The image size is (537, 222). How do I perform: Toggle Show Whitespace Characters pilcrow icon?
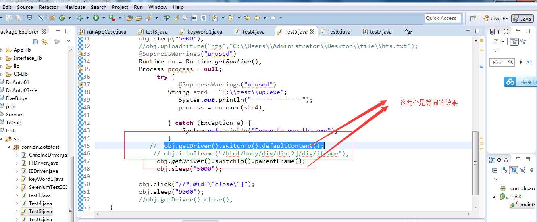click(204, 18)
